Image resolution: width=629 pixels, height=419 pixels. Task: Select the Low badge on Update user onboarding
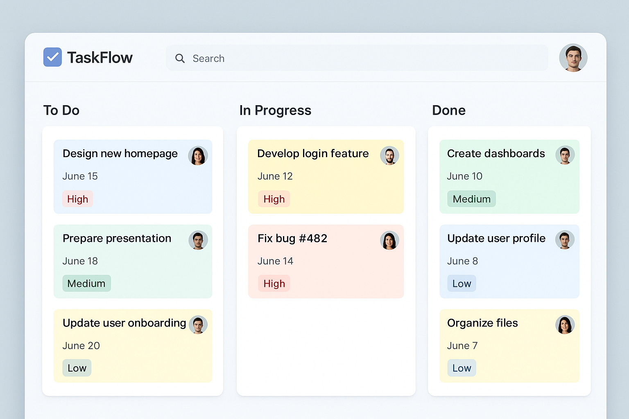click(x=77, y=367)
